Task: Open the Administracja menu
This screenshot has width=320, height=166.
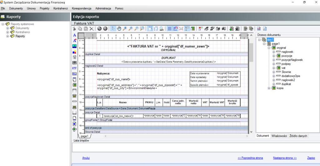Action: [103, 8]
